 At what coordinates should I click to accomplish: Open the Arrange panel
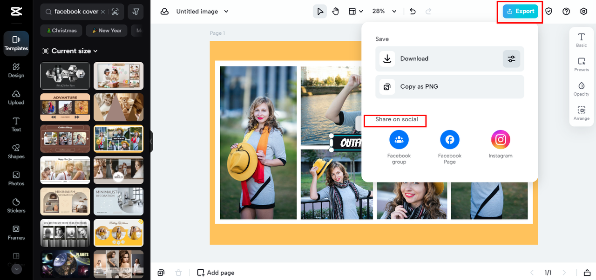coord(582,113)
